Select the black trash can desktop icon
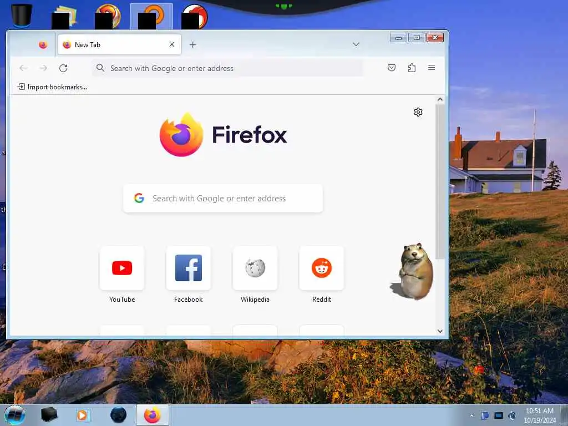The height and width of the screenshot is (426, 568). (x=21, y=16)
